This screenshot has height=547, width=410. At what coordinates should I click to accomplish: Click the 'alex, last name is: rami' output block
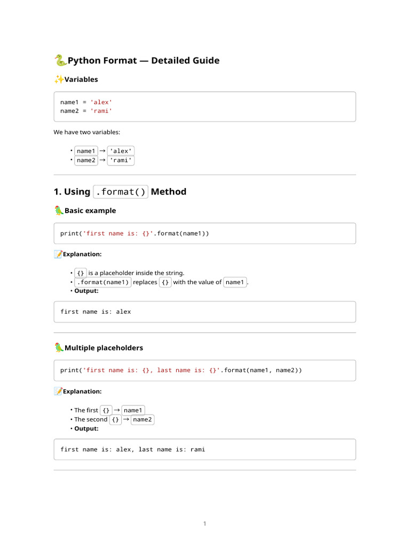click(x=204, y=449)
